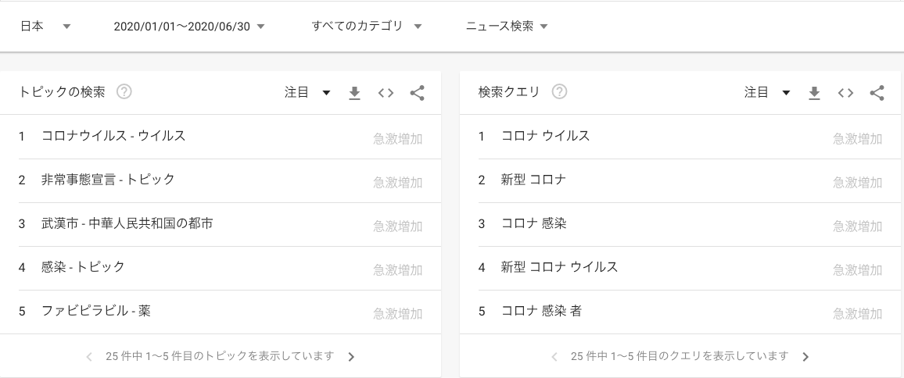Viewport: 904px width, 378px height.
Task: Open topic ファビピラビル - 薬
Action: click(x=221, y=312)
